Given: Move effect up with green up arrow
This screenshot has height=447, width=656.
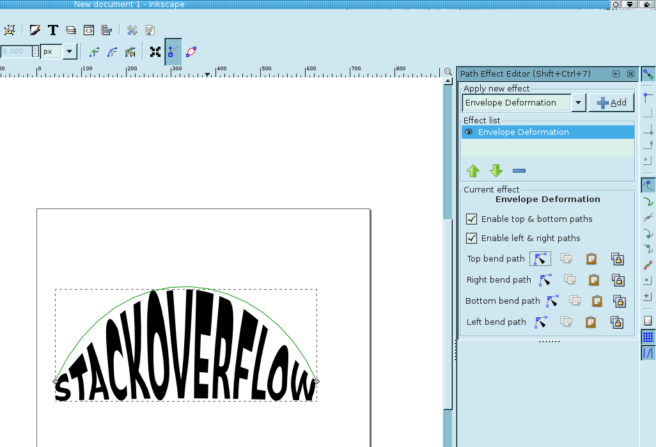Looking at the screenshot, I should (473, 170).
